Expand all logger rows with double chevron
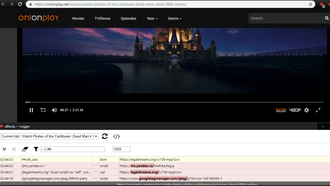 [4, 149]
